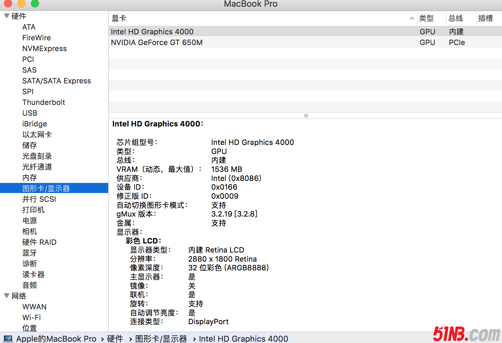Click the laptop icon in the path bar
This screenshot has width=502, height=343.
pos(8,339)
